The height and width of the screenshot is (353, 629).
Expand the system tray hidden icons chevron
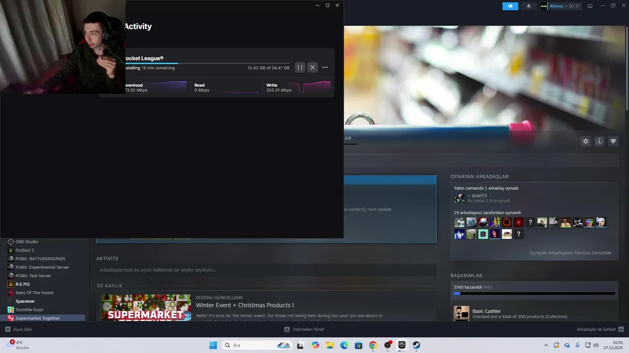coord(546,345)
